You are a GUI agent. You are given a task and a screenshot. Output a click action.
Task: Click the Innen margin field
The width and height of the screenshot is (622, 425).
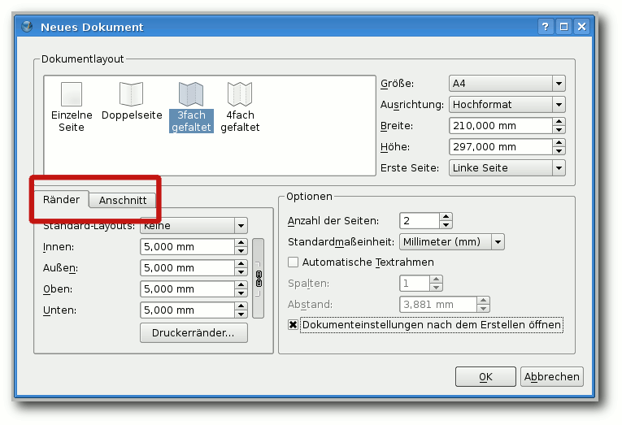187,246
